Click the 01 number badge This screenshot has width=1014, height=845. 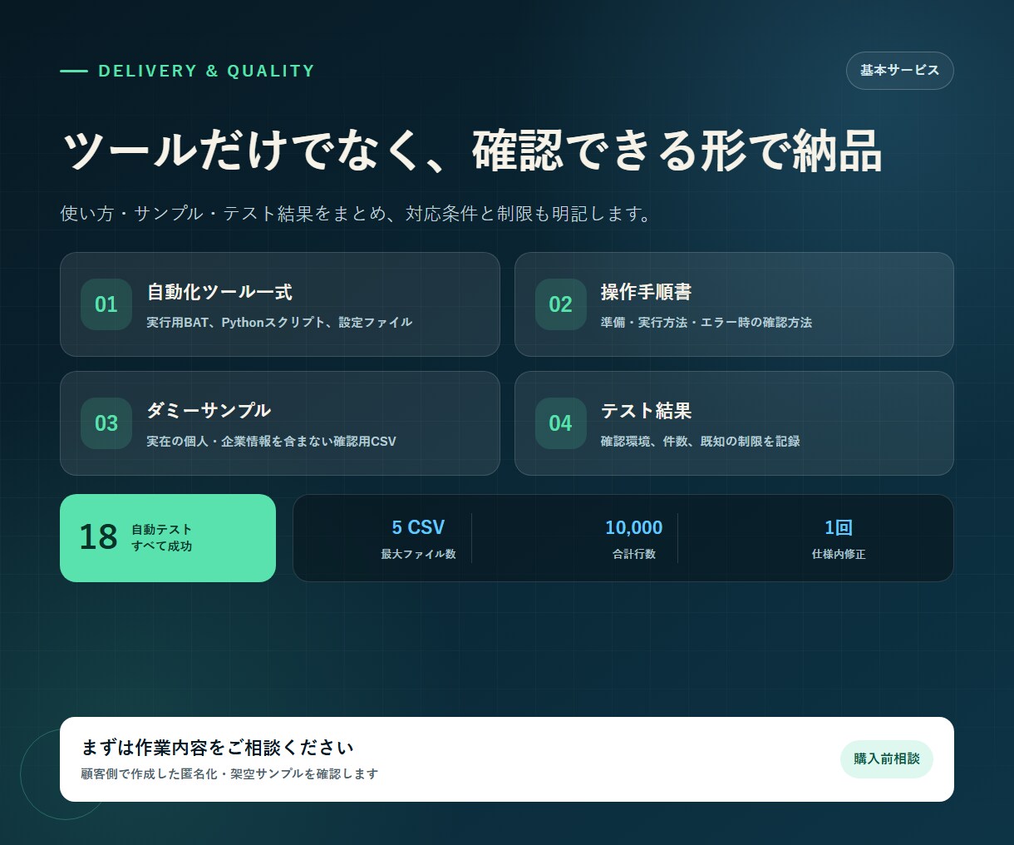coord(106,304)
